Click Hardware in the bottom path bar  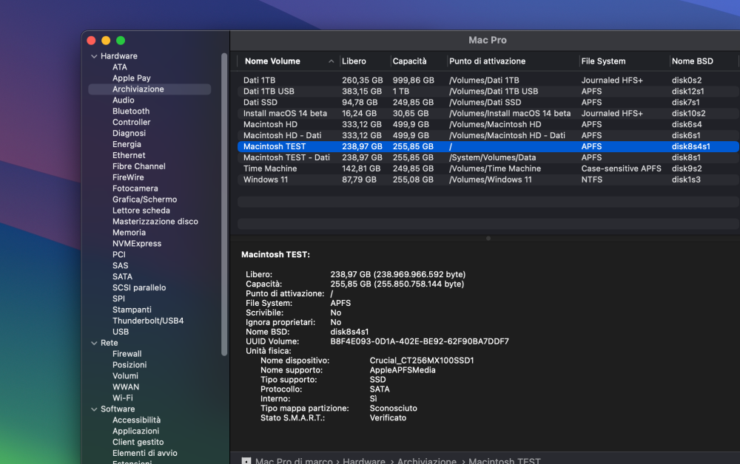(x=364, y=461)
